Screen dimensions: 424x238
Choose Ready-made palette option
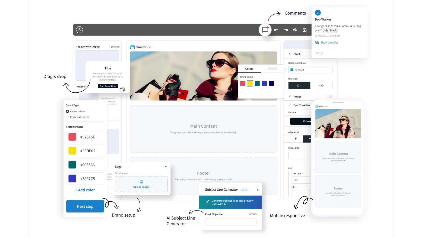67,117
